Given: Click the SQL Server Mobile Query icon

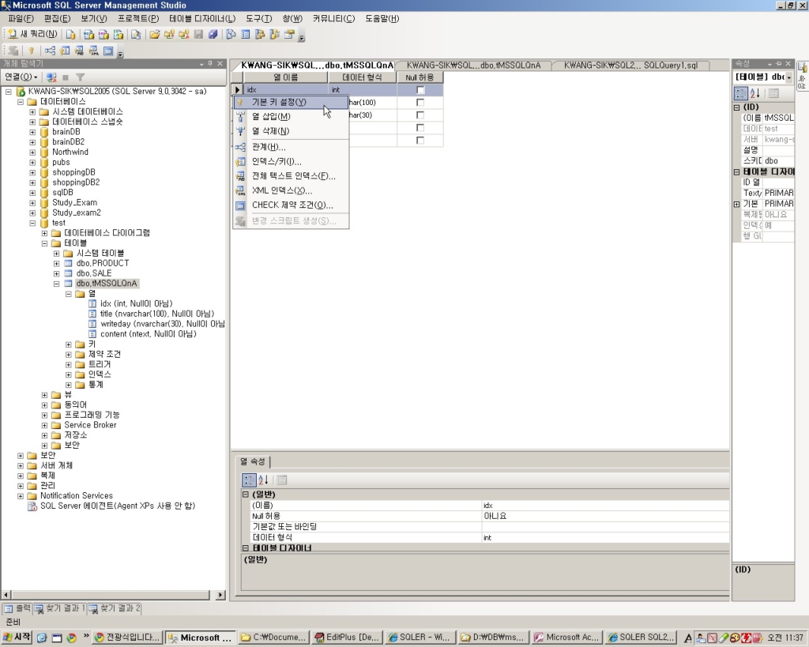Looking at the screenshot, I should point(136,35).
